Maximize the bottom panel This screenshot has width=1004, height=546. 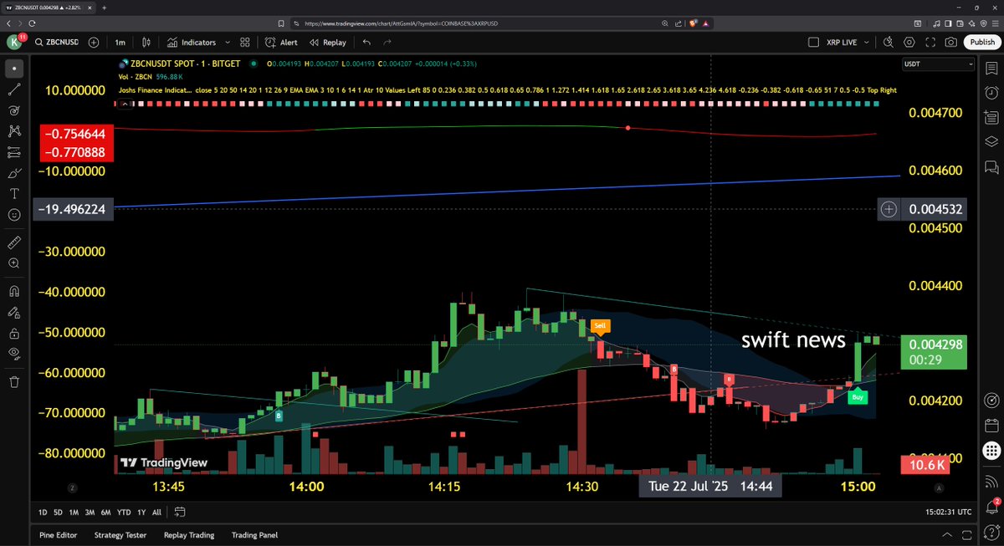point(966,535)
